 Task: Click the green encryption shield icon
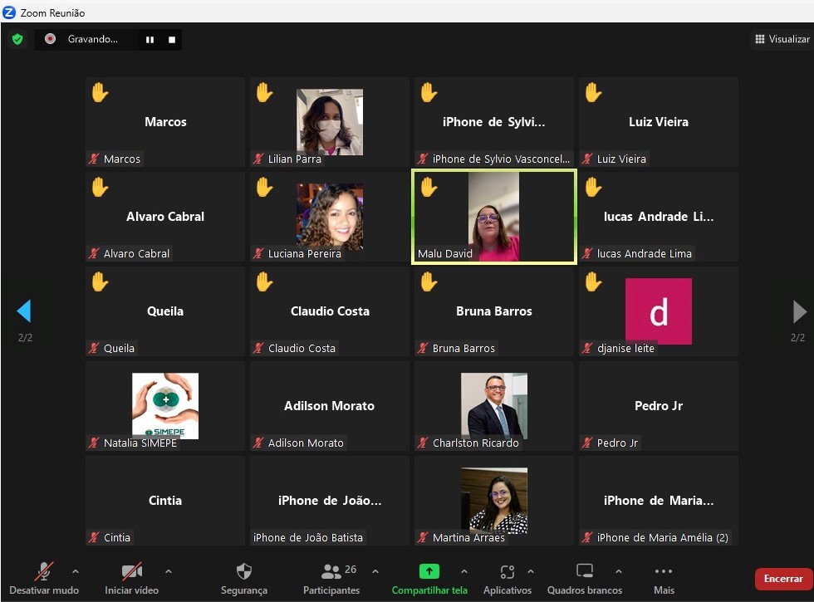tap(17, 39)
